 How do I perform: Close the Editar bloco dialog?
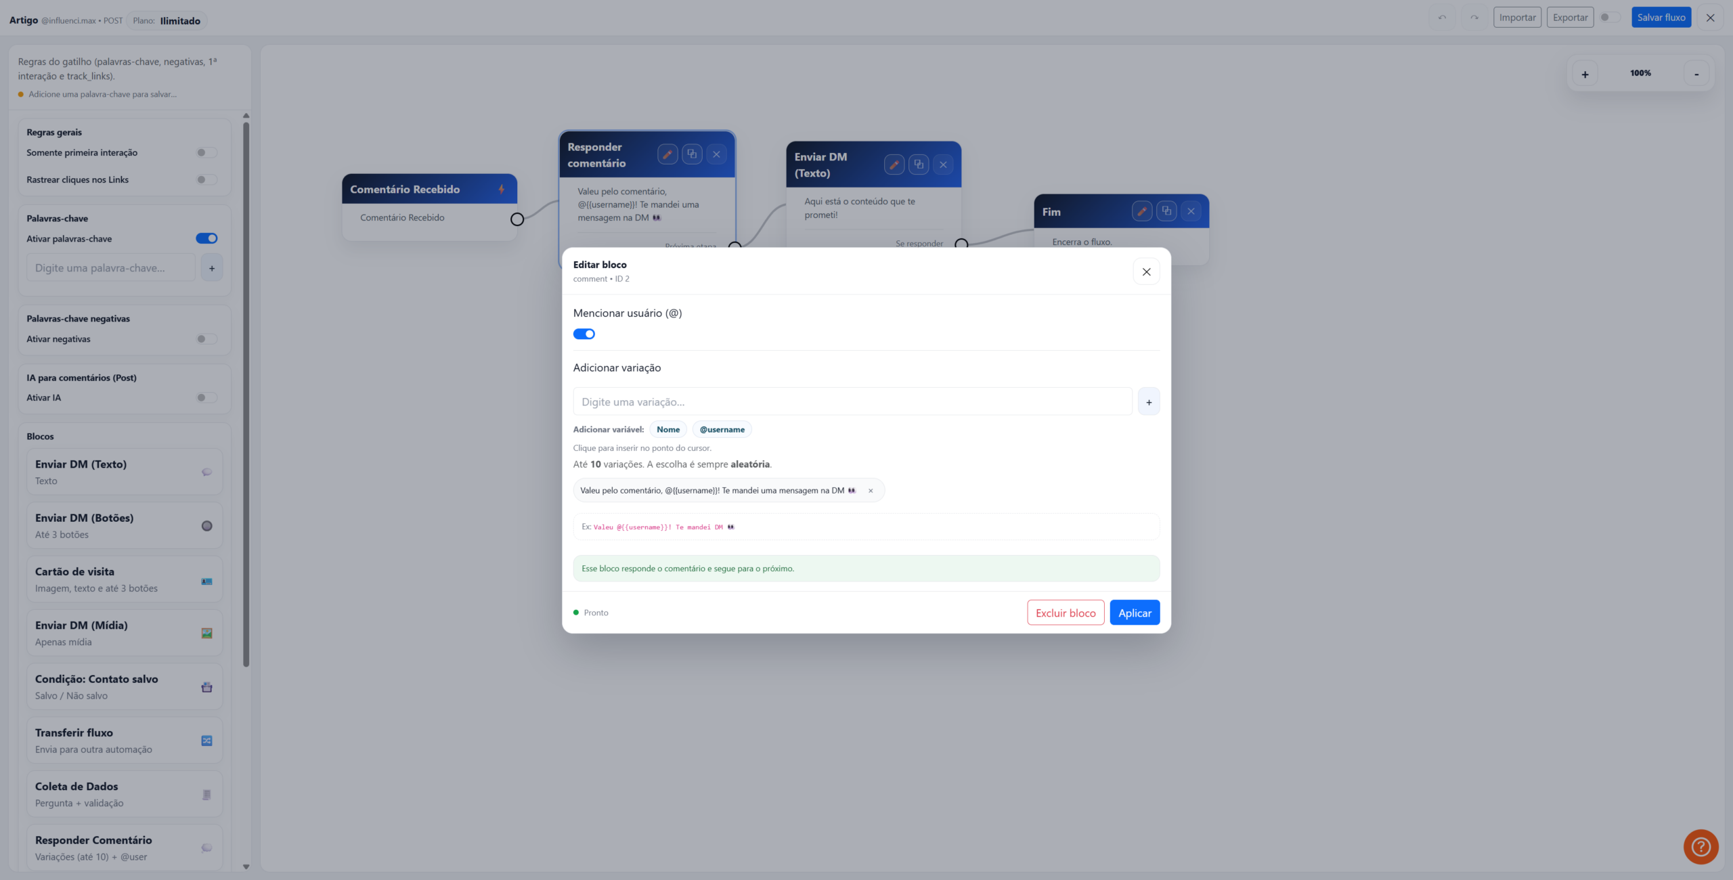[1146, 272]
